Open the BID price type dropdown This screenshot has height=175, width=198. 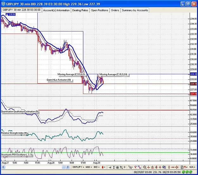coord(97,167)
